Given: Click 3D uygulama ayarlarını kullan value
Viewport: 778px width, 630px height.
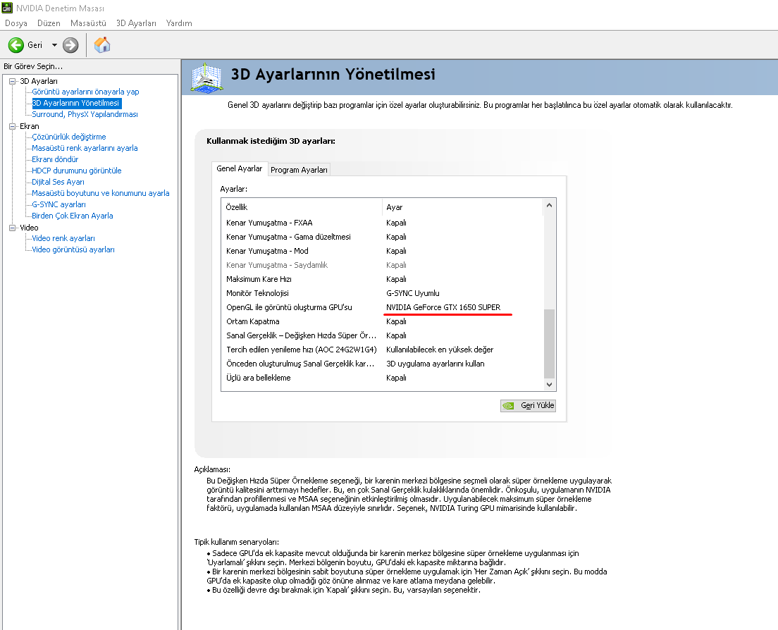Looking at the screenshot, I should (x=435, y=364).
